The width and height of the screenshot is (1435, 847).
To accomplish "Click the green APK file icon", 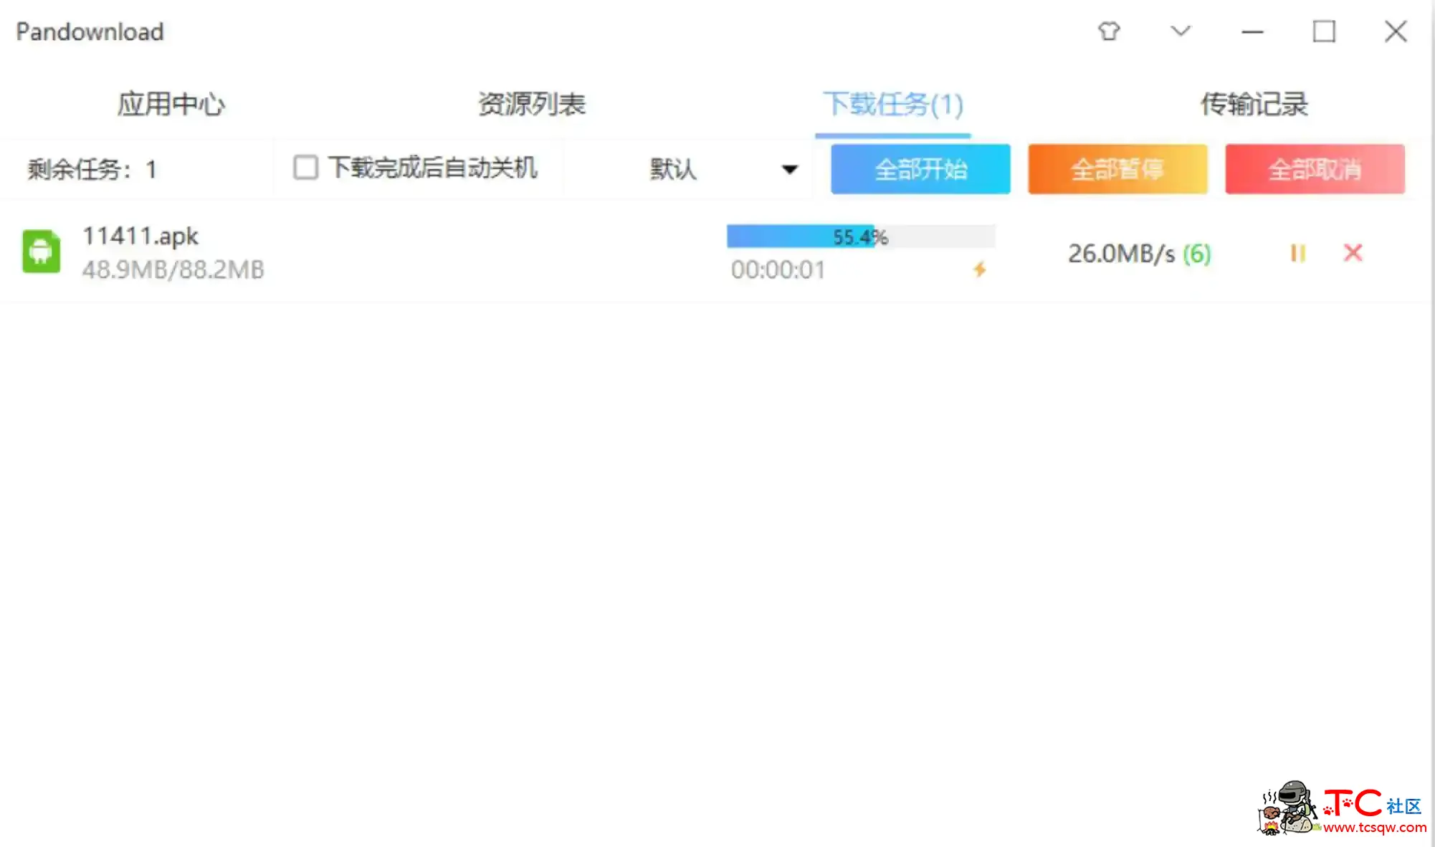I will [x=41, y=251].
